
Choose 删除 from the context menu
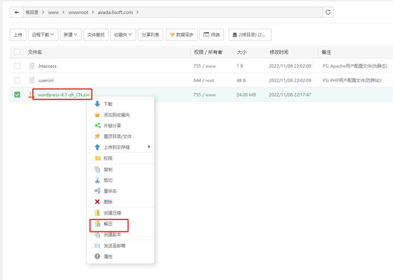120,202
